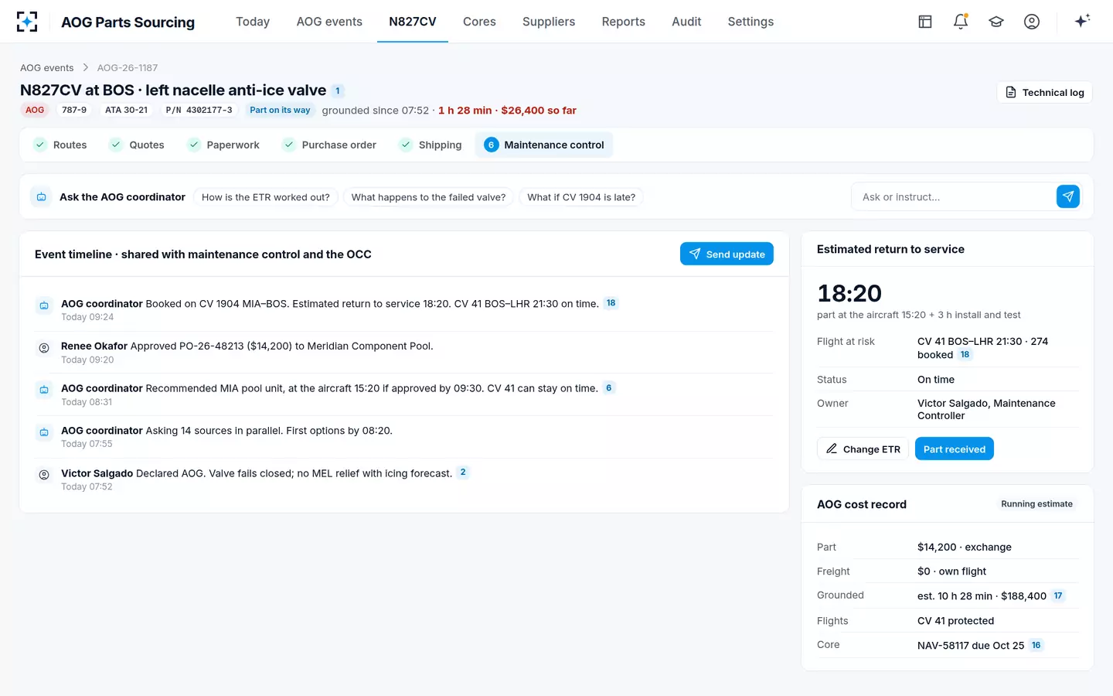
Task: Select the Routes step
Action: (x=60, y=145)
